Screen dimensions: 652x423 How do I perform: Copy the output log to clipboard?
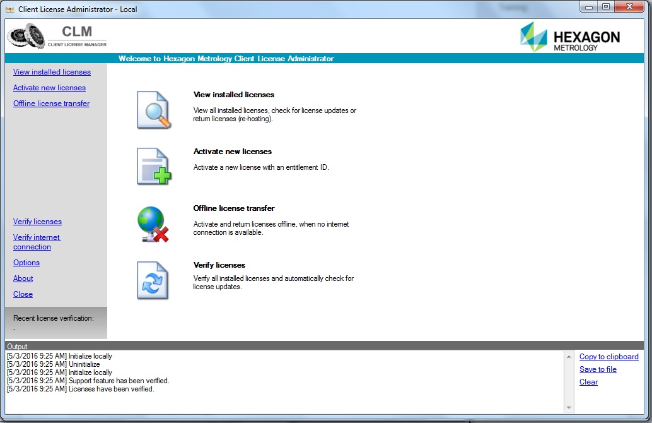click(608, 356)
